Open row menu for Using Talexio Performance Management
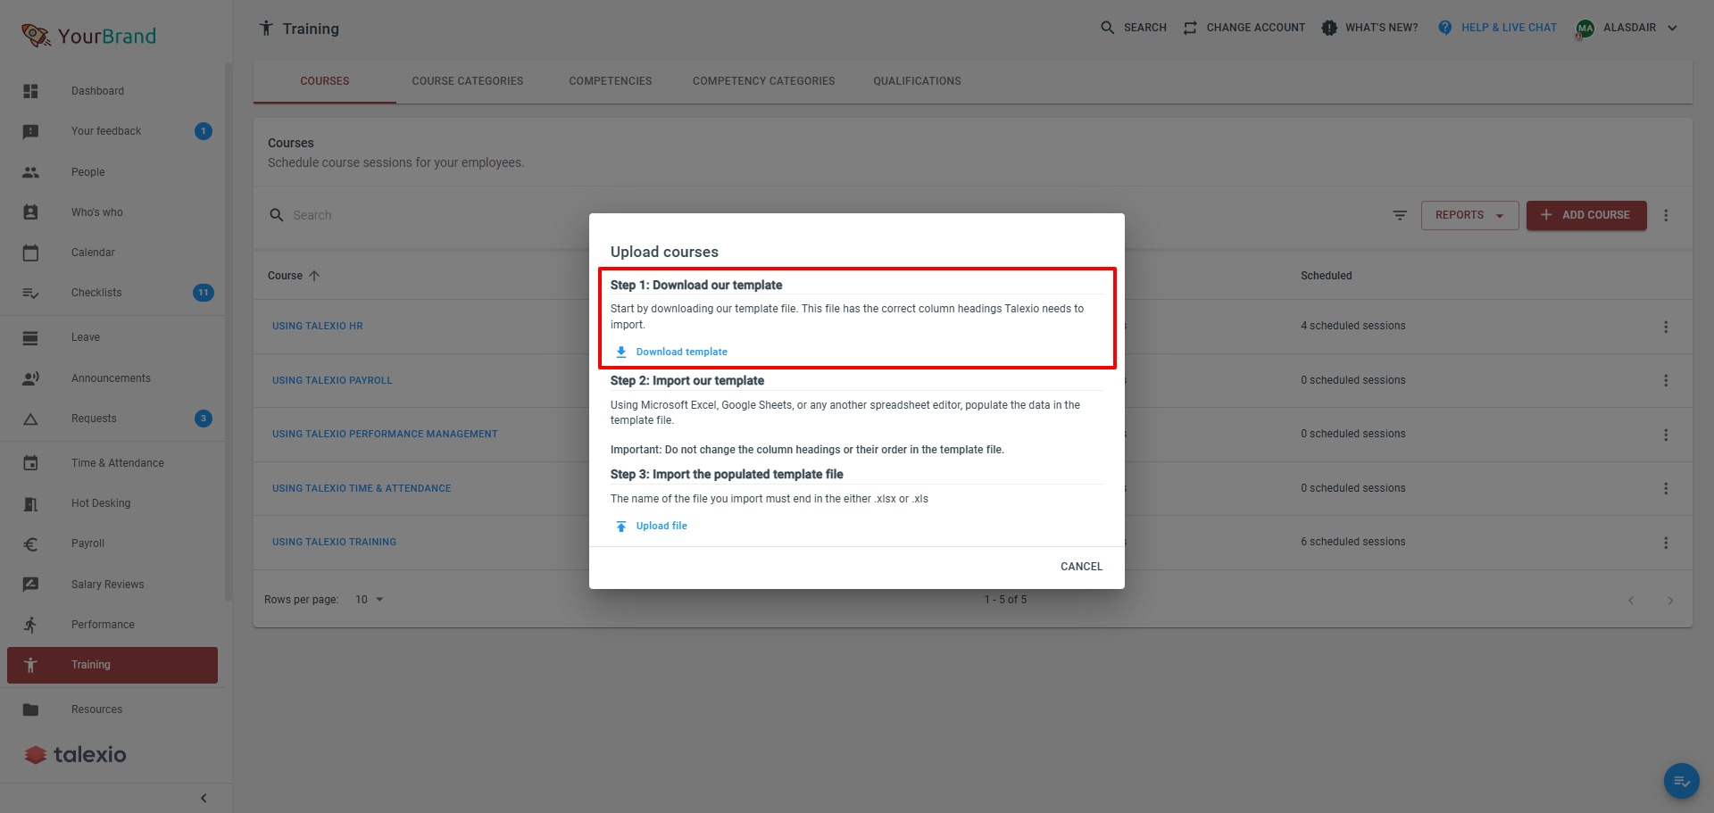 pyautogui.click(x=1666, y=435)
